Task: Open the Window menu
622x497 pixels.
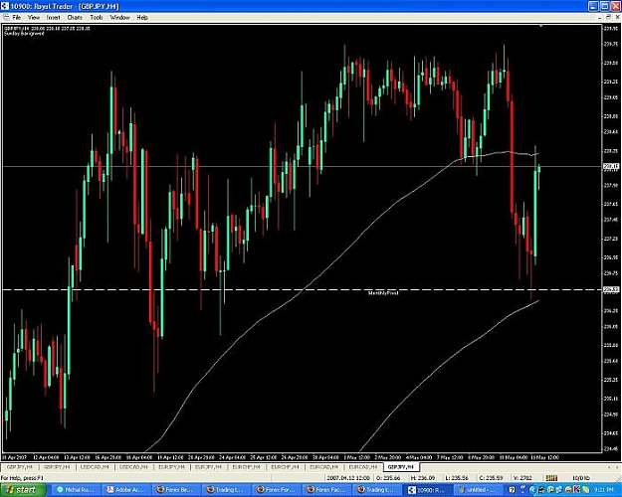Action: pyautogui.click(x=119, y=18)
